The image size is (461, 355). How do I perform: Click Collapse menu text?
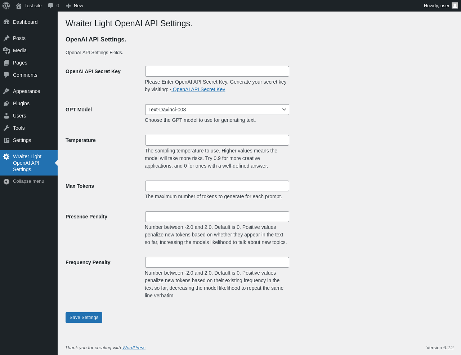[28, 181]
